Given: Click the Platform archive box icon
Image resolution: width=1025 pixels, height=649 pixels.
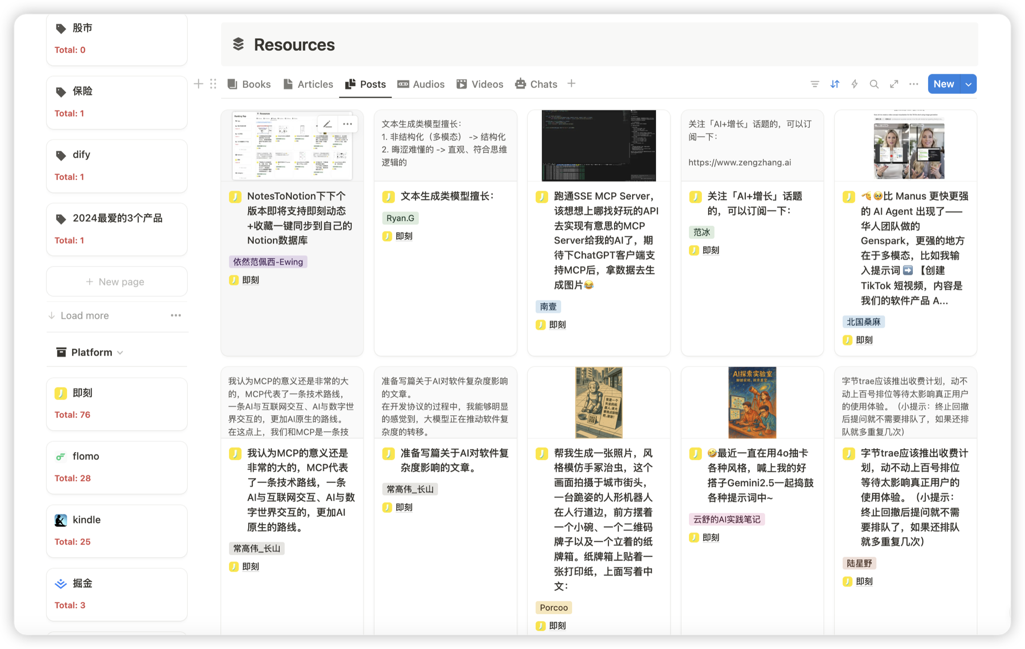Looking at the screenshot, I should [61, 352].
